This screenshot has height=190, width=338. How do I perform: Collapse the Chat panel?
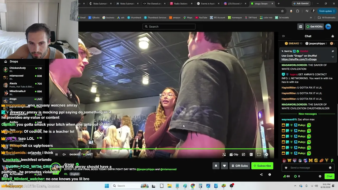pos(283,36)
